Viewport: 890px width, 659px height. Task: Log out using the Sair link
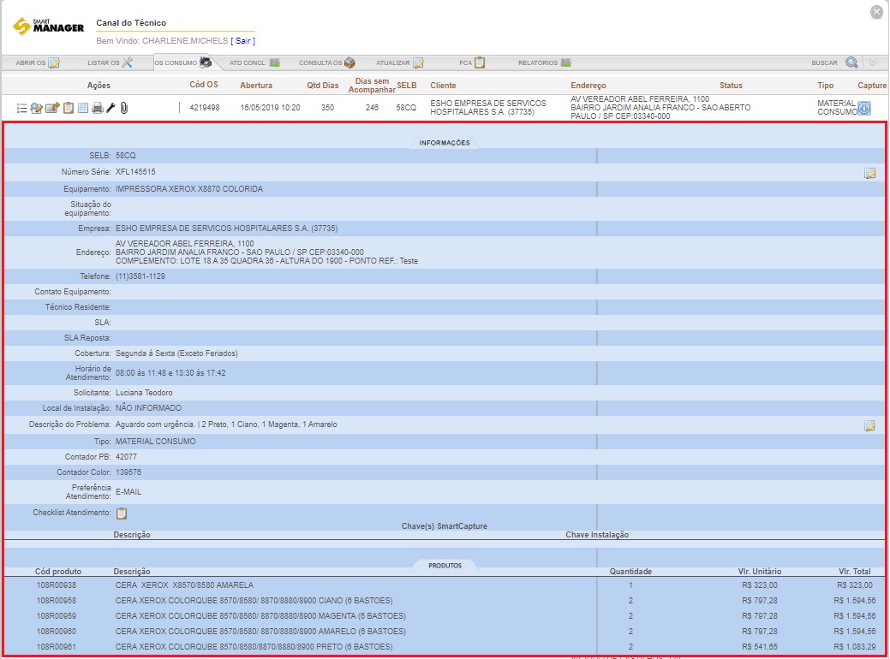(x=243, y=41)
